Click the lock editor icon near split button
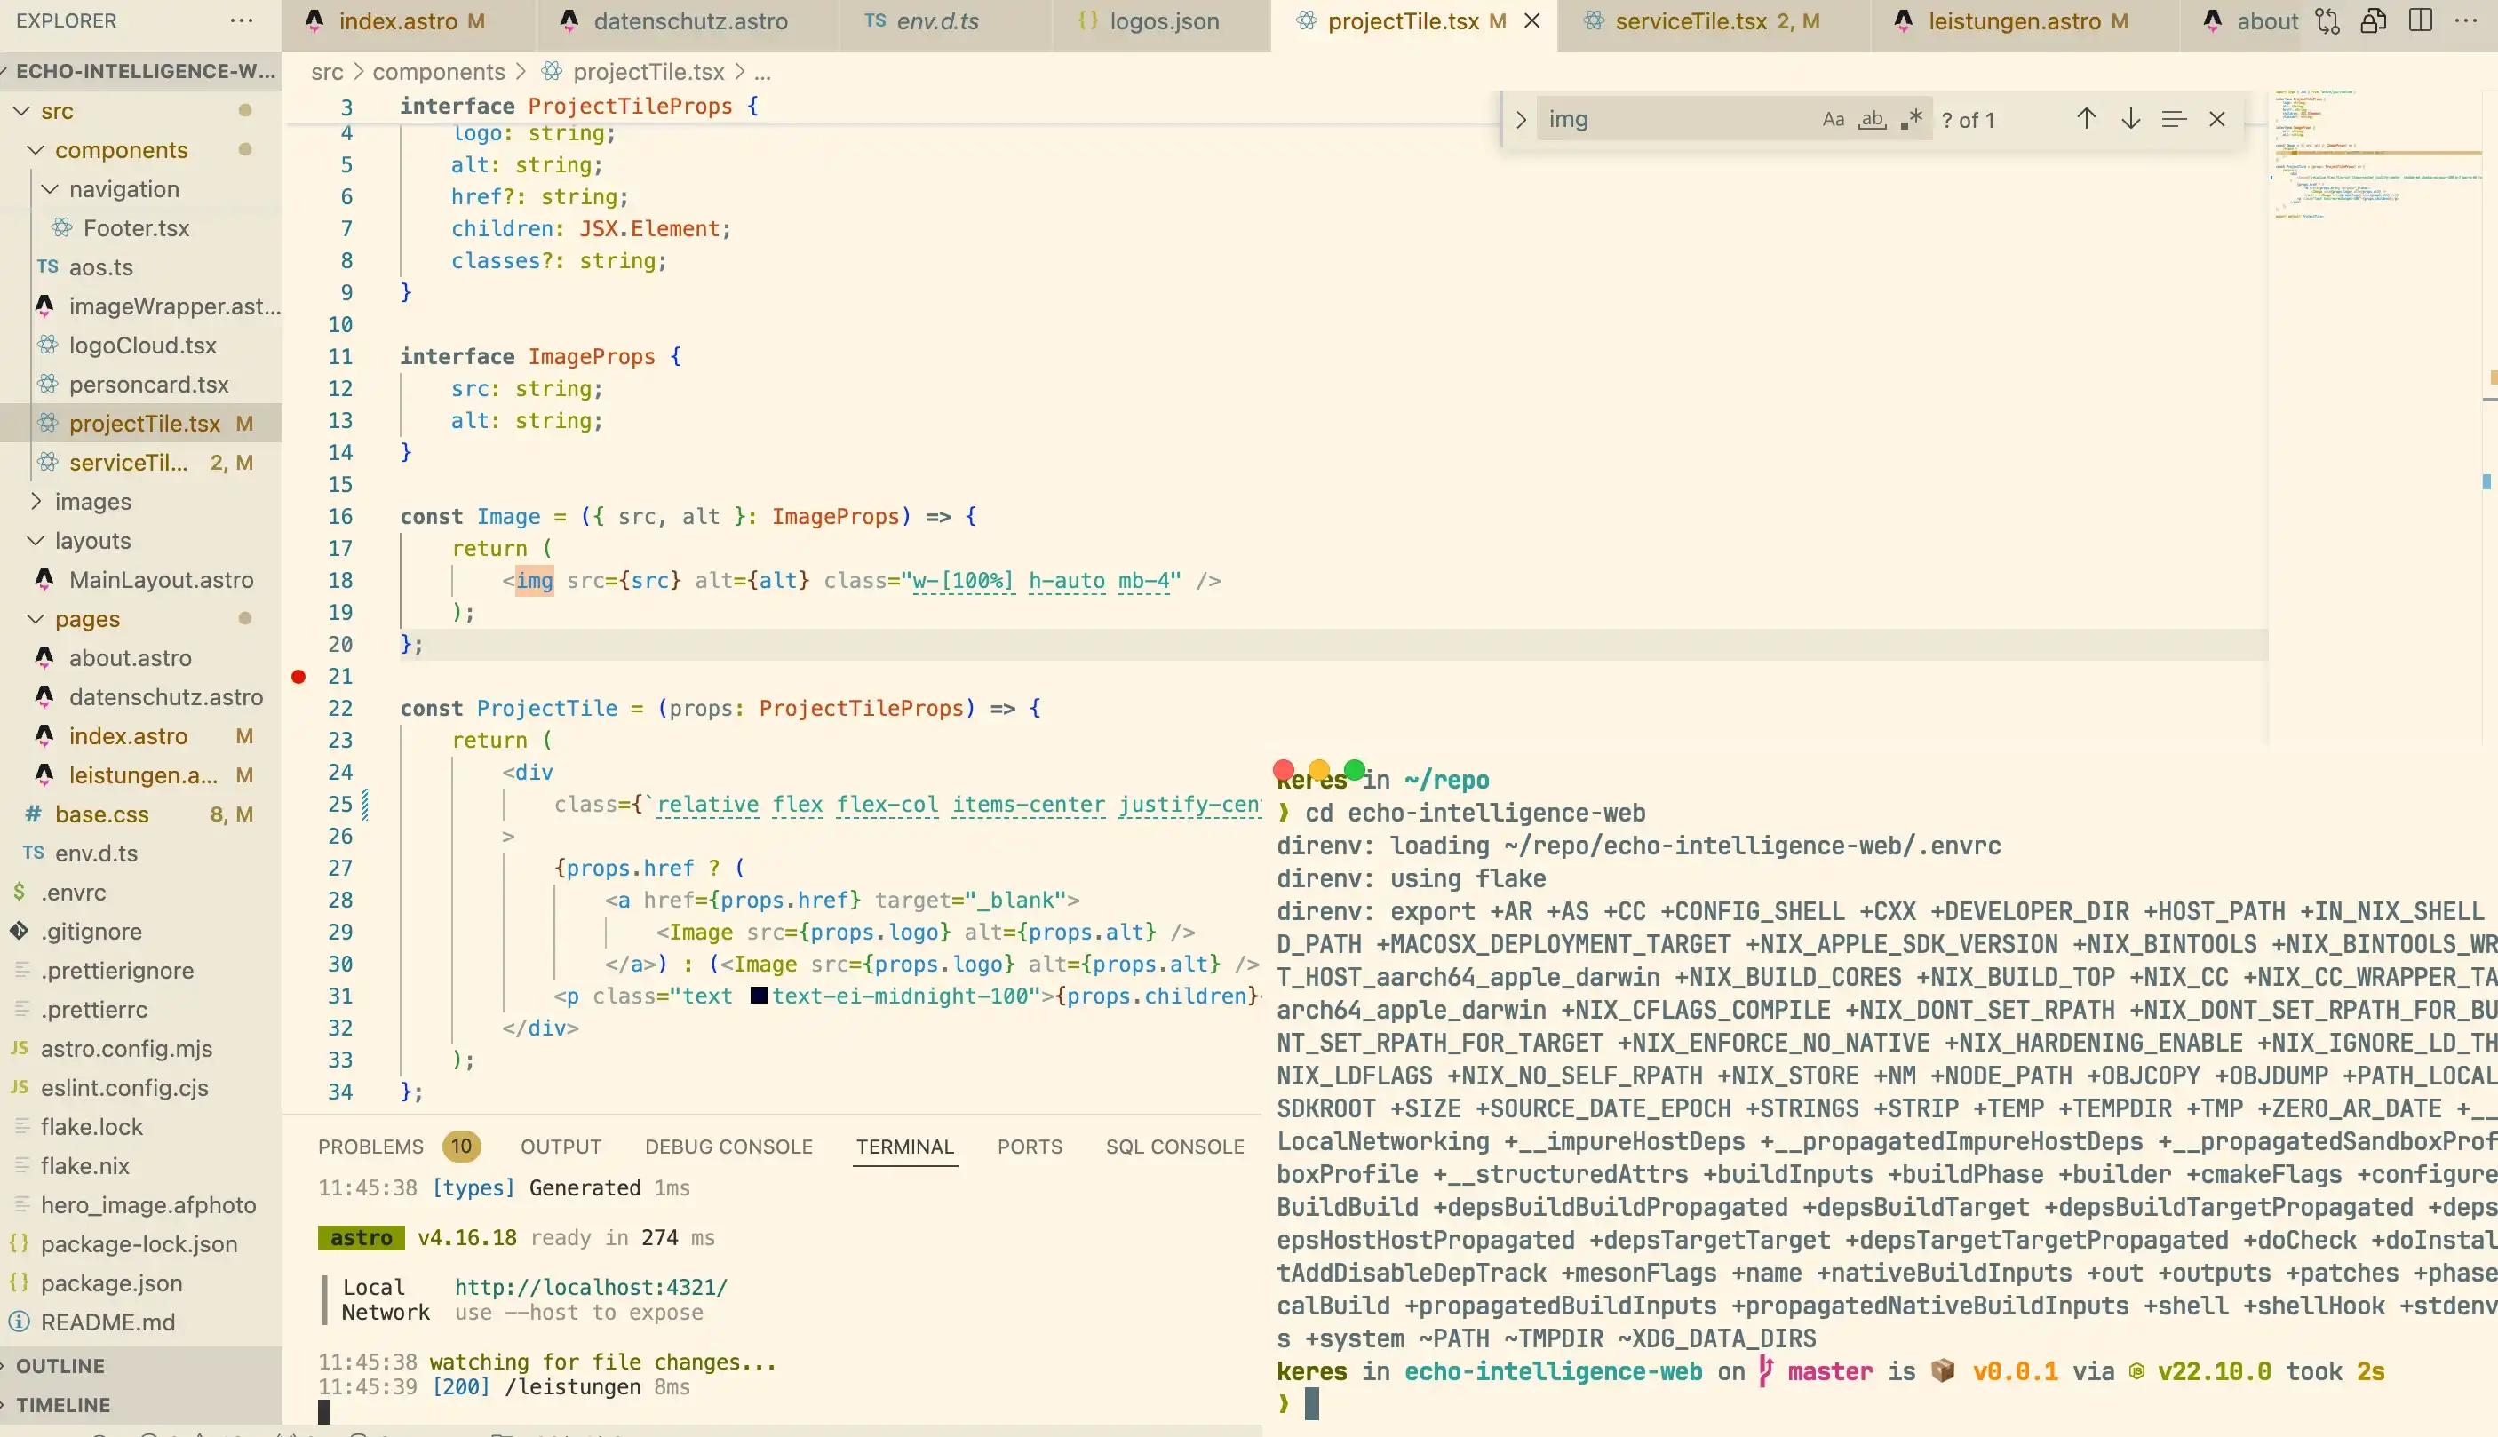The width and height of the screenshot is (2498, 1437). coord(2374,20)
